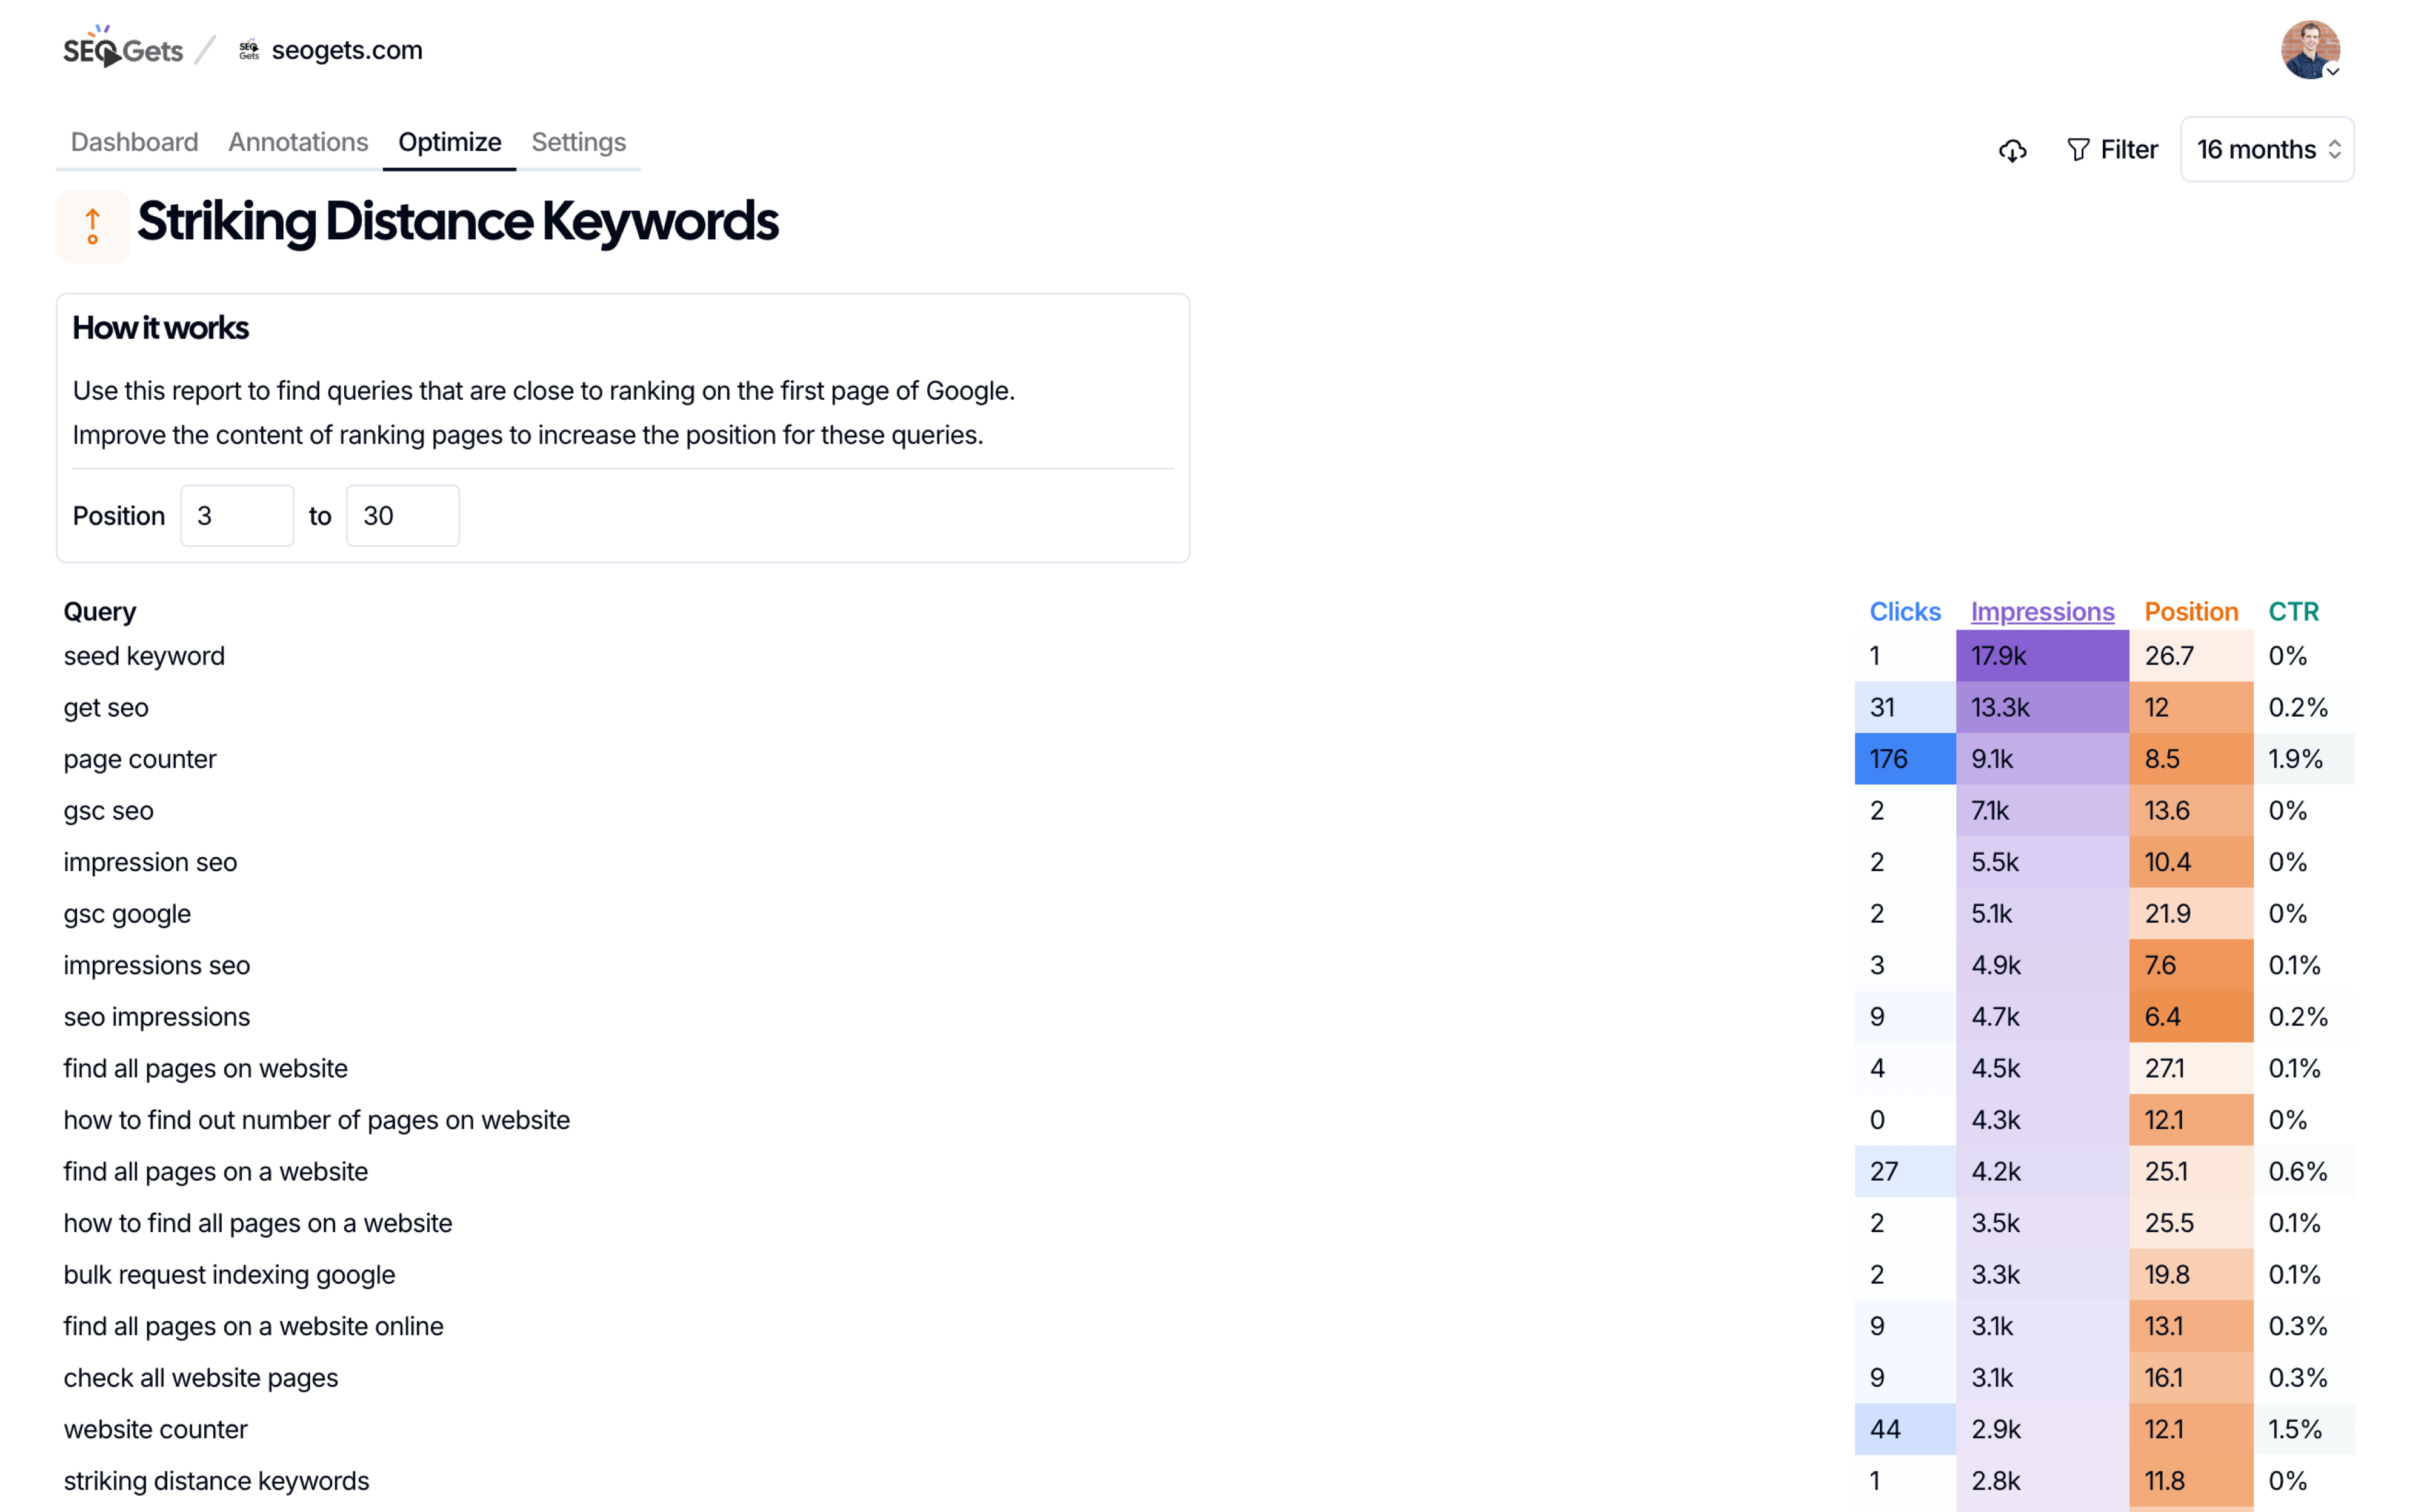Click the maximum position input showing 30
The image size is (2424, 1512).
[402, 516]
